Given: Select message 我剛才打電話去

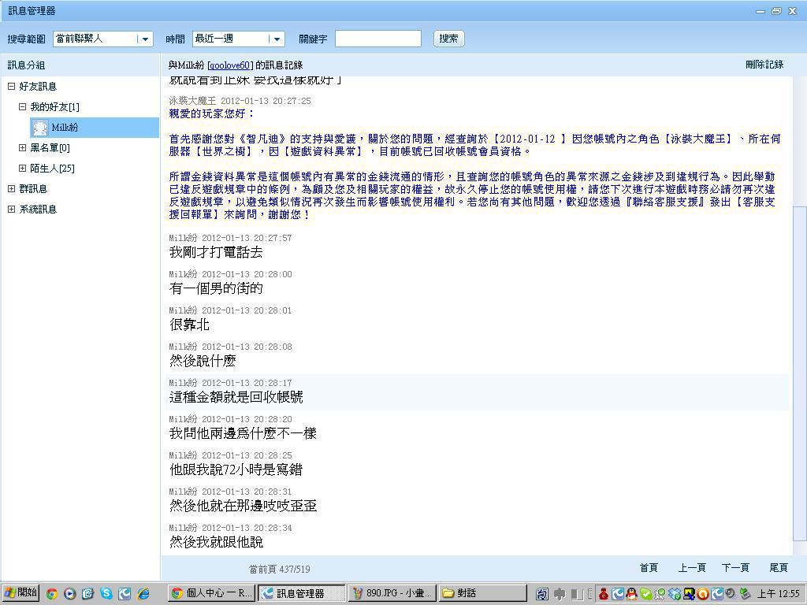Looking at the screenshot, I should click(216, 252).
